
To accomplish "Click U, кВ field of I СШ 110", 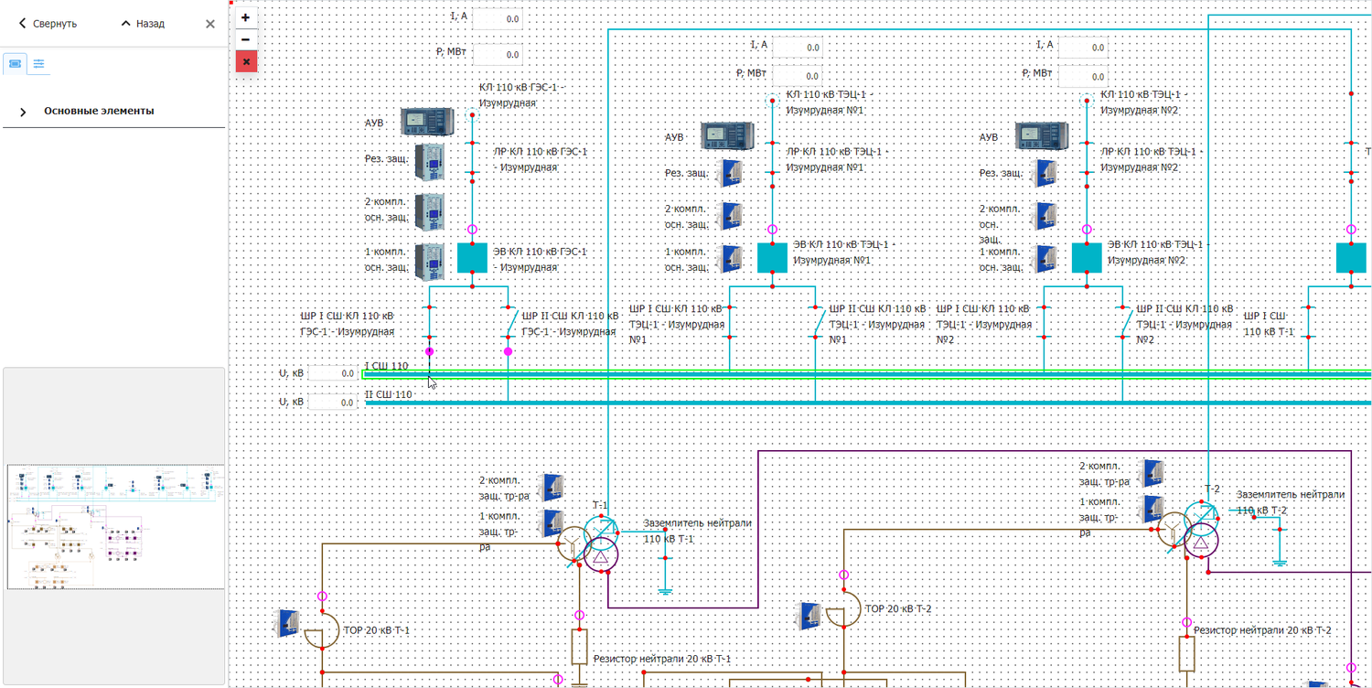I will coord(333,373).
